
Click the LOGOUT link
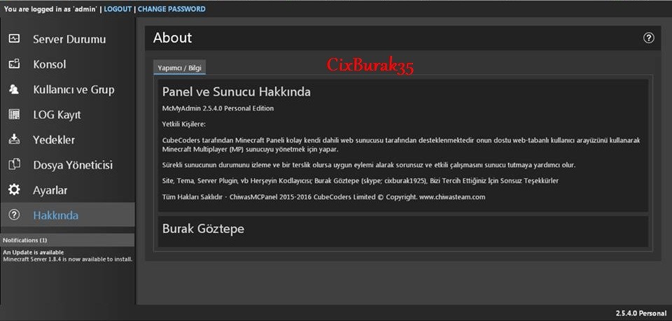coord(118,9)
